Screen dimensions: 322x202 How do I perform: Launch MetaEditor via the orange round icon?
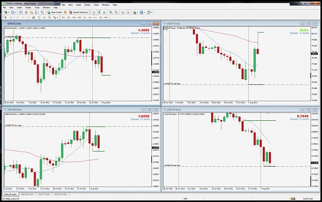pyautogui.click(x=65, y=12)
